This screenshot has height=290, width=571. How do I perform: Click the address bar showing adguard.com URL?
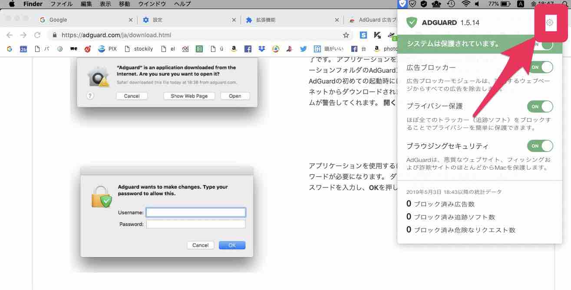(200, 35)
